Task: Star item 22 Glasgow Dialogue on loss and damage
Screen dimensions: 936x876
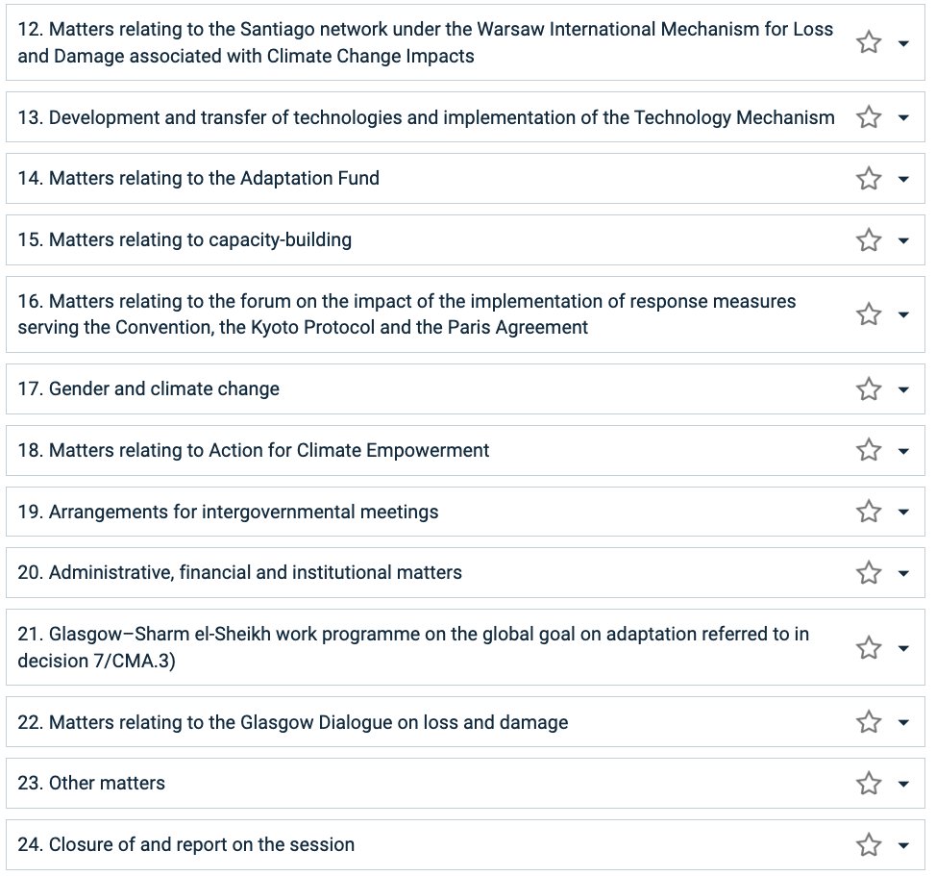Action: pyautogui.click(x=869, y=722)
